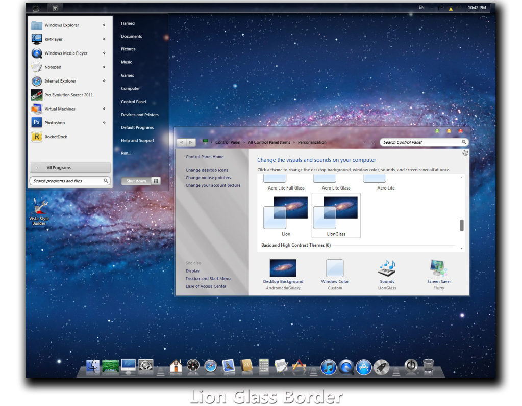The height and width of the screenshot is (406, 522).
Task: Click the Apple logo start button
Action: (x=36, y=8)
